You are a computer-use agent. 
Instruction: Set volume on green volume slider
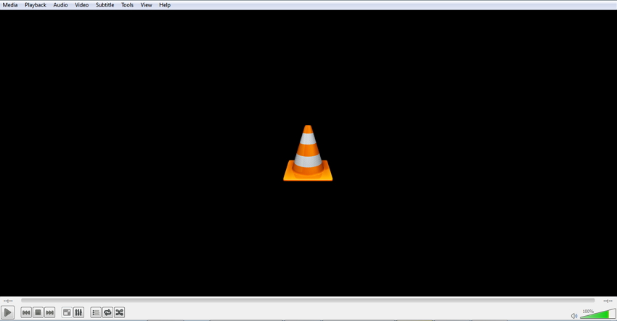click(597, 314)
